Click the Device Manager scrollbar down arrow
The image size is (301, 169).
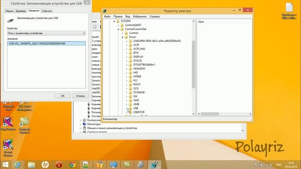point(243,131)
